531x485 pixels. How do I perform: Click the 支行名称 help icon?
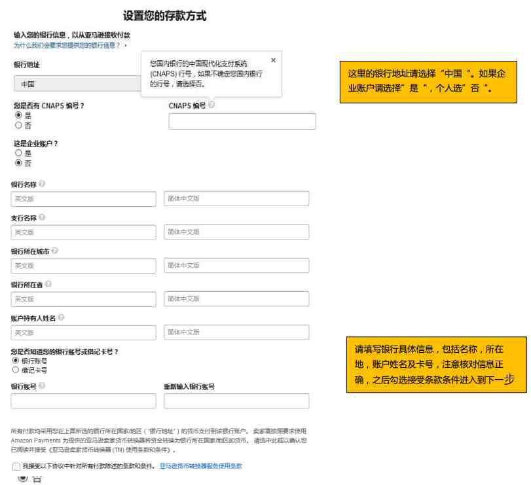pos(42,217)
